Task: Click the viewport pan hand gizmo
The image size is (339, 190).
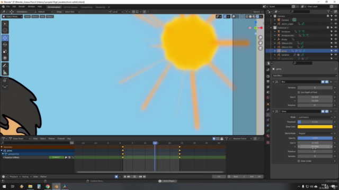Action: point(261,43)
